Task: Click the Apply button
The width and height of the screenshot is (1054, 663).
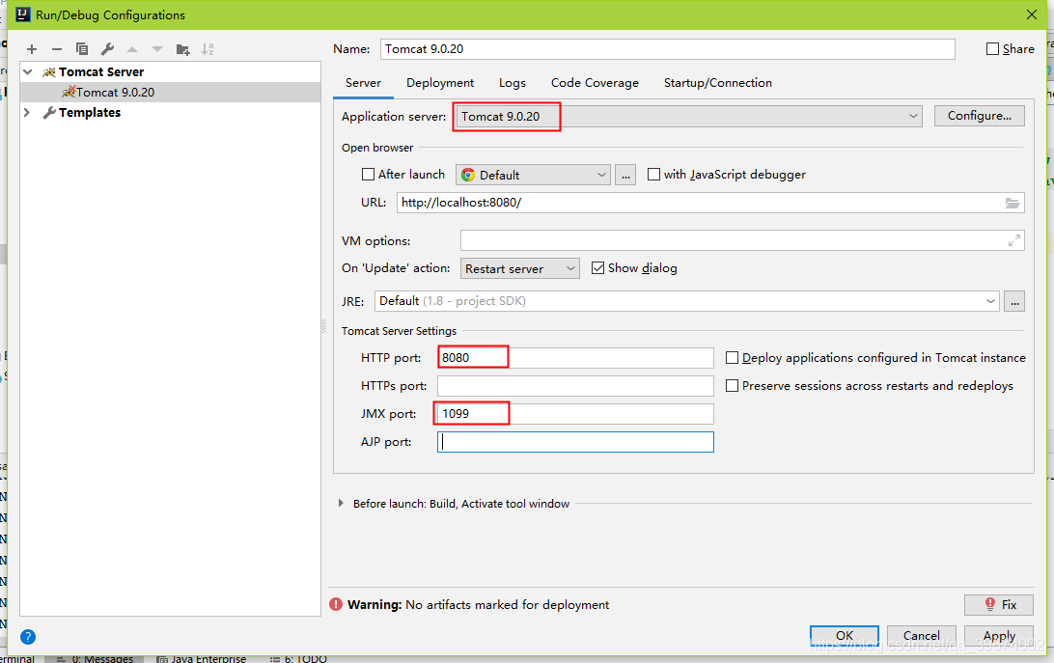Action: point(999,635)
